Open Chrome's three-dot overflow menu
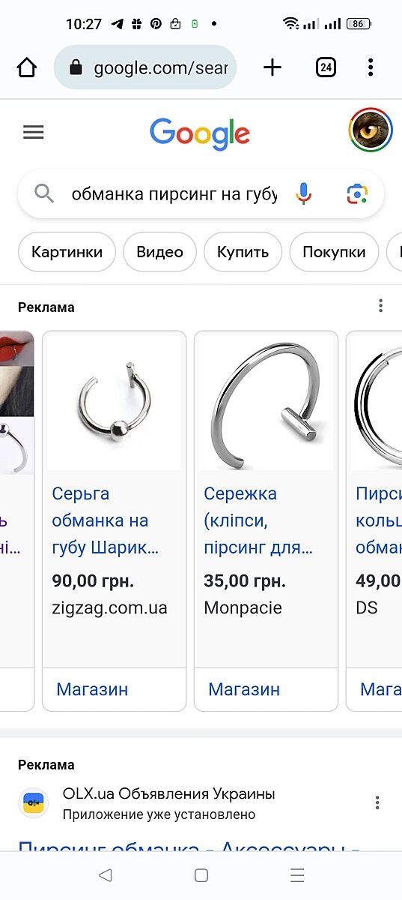402x900 pixels. click(371, 67)
